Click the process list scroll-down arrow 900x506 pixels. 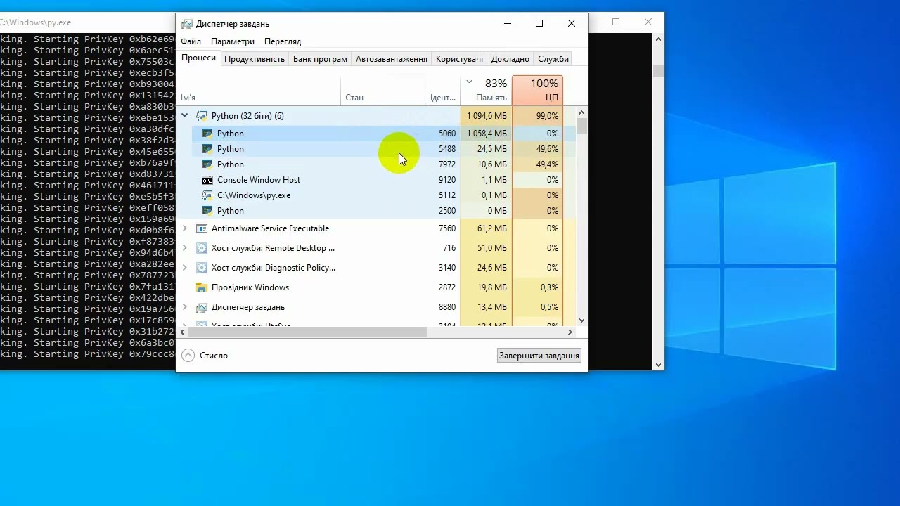click(581, 320)
